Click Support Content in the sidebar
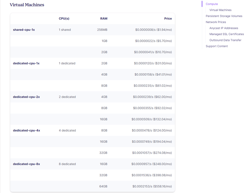The width and height of the screenshot is (248, 193). coord(217,46)
